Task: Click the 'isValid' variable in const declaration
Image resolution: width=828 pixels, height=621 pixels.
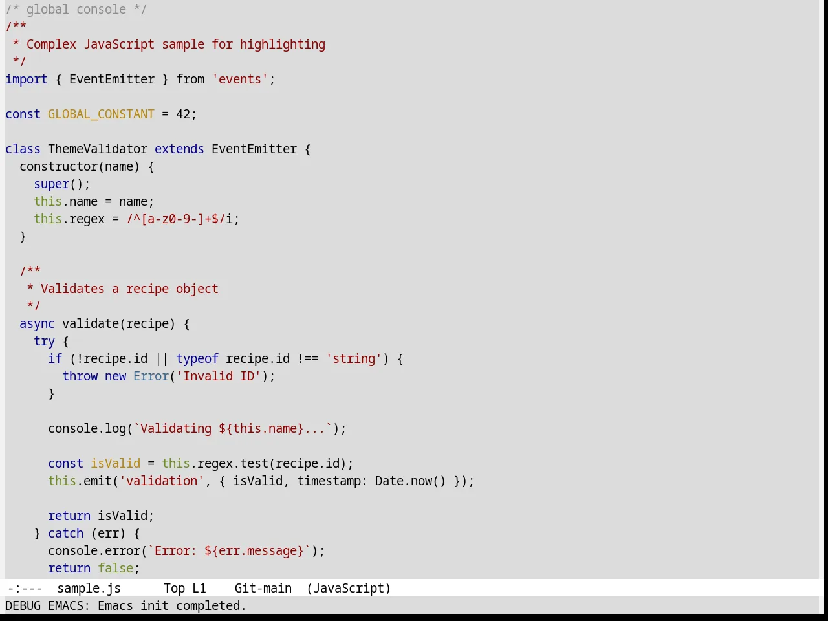Action: click(x=115, y=463)
